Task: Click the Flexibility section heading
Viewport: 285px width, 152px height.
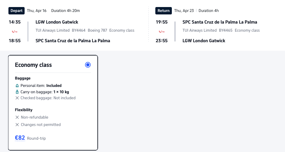Action: (24, 110)
